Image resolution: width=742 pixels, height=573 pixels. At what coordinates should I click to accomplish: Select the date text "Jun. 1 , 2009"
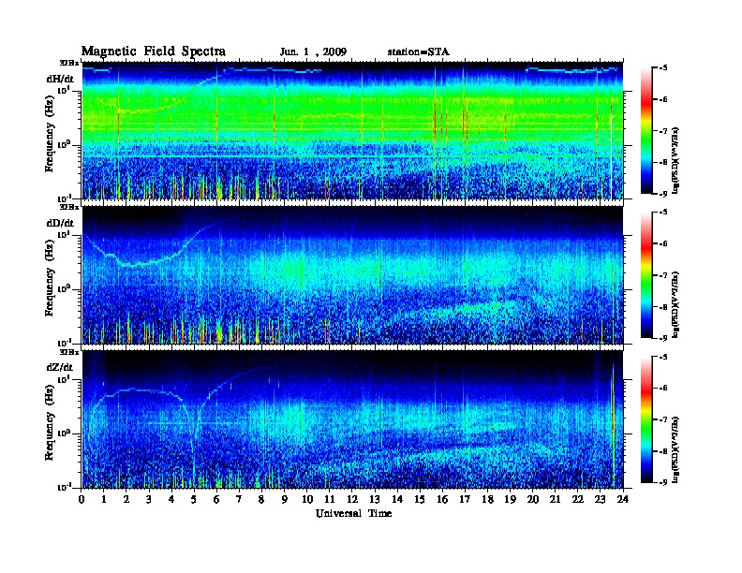pos(313,52)
